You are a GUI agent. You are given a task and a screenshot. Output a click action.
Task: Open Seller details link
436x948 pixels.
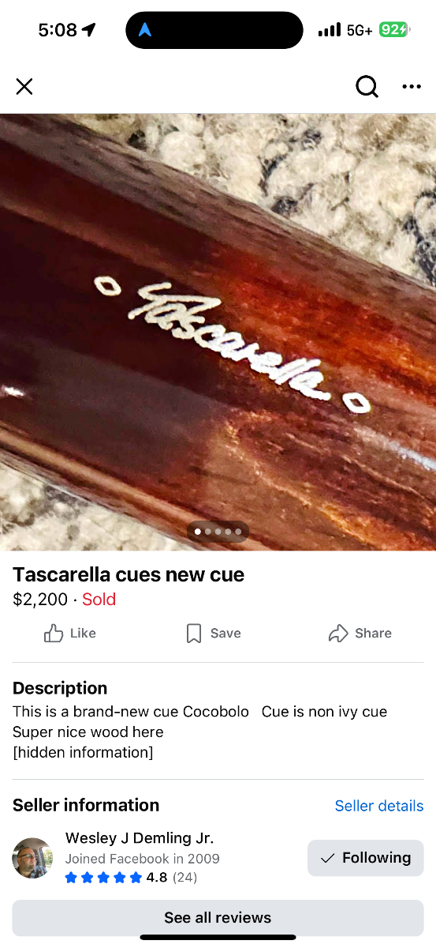[379, 806]
